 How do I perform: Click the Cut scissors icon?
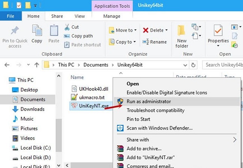click(x=67, y=27)
